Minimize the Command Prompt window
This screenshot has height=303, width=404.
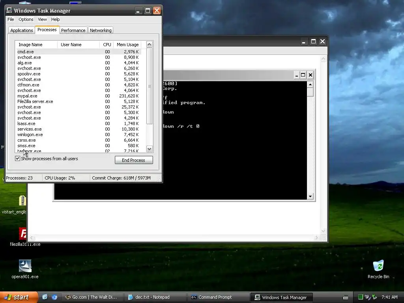[x=297, y=75]
